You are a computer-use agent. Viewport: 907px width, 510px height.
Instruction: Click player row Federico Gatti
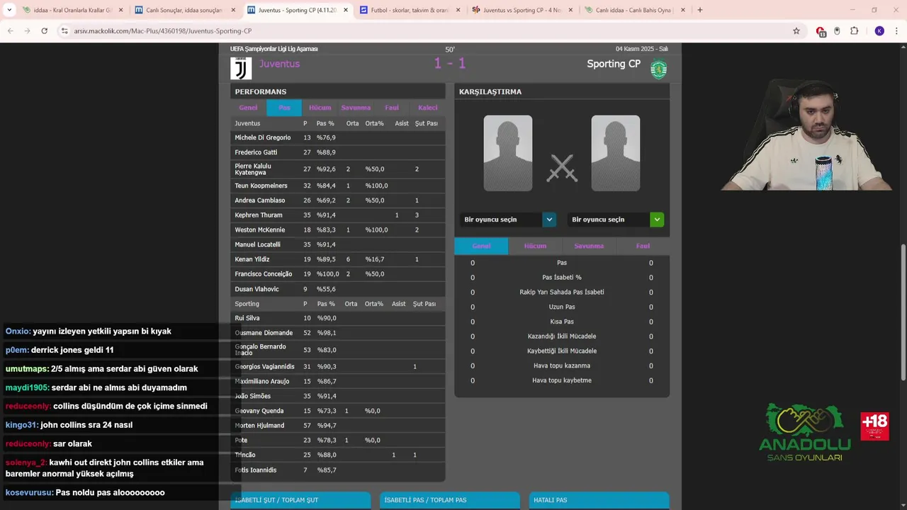(x=338, y=152)
